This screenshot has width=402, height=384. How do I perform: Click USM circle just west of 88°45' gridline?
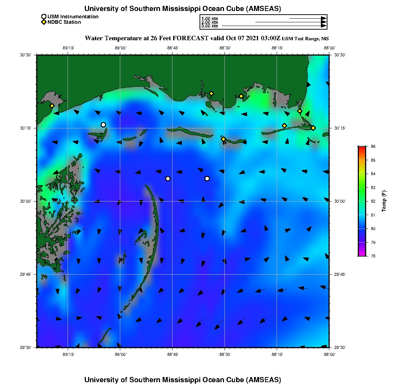[x=168, y=178]
